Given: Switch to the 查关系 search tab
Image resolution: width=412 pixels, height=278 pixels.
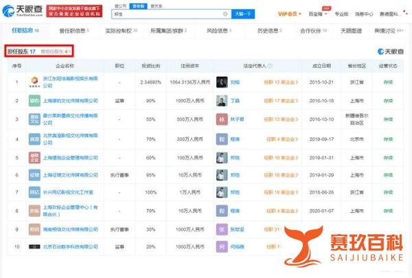Looking at the screenshot, I should [x=157, y=5].
